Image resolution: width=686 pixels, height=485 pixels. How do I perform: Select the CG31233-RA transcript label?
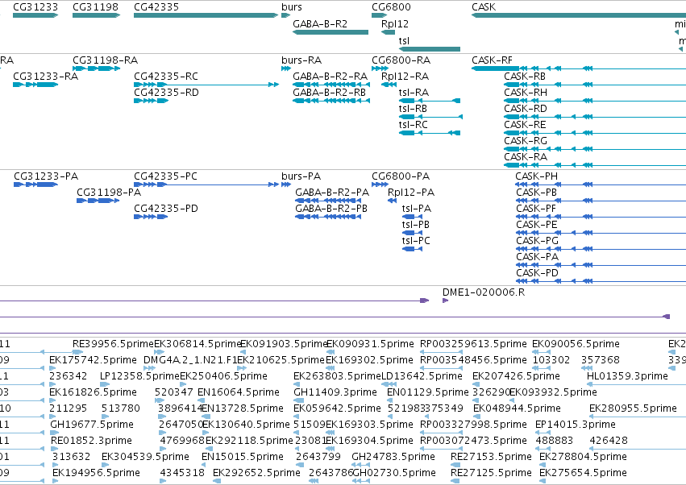[x=45, y=76]
